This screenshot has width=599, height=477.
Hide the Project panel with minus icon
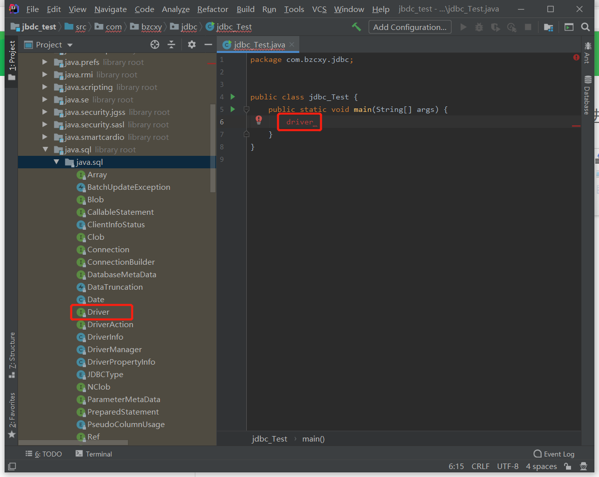click(x=208, y=44)
